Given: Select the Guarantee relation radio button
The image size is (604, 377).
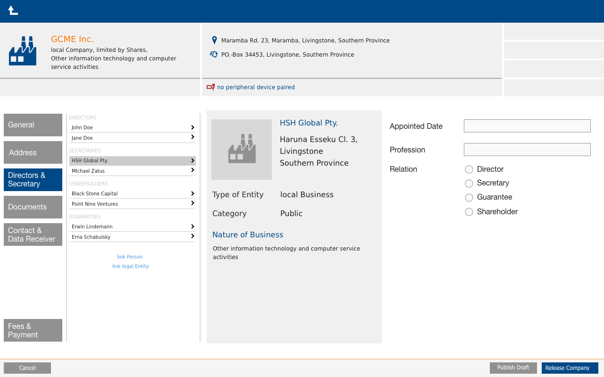Looking at the screenshot, I should (469, 197).
